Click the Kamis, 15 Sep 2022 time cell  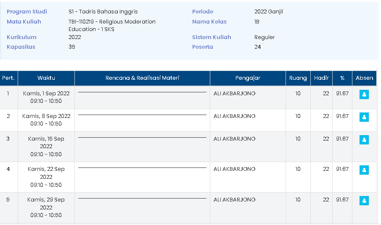(x=46, y=146)
